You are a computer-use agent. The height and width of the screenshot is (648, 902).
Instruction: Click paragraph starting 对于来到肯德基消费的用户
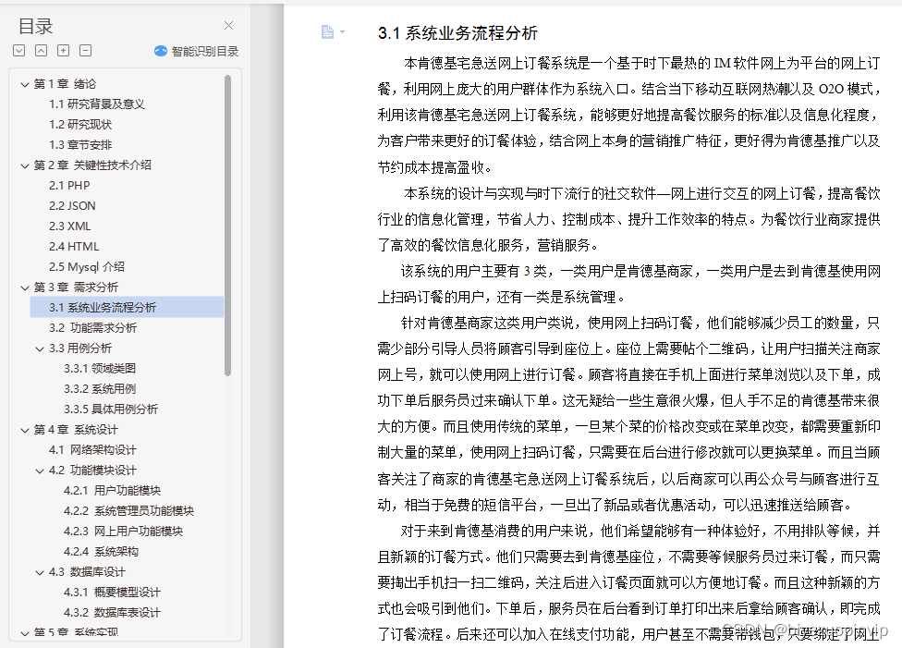point(628,582)
